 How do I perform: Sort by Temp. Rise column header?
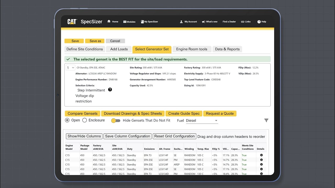203,149
